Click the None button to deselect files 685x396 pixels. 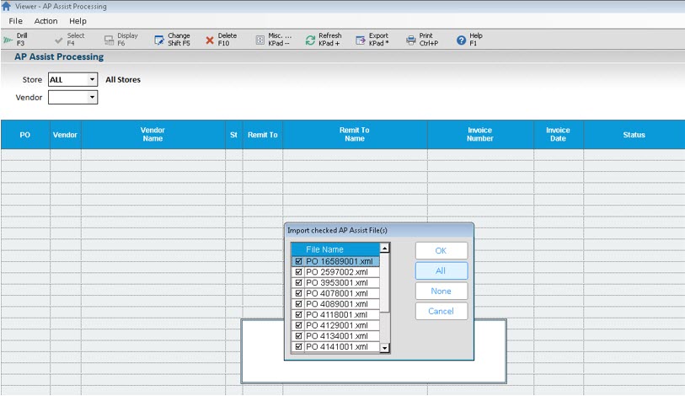click(441, 291)
